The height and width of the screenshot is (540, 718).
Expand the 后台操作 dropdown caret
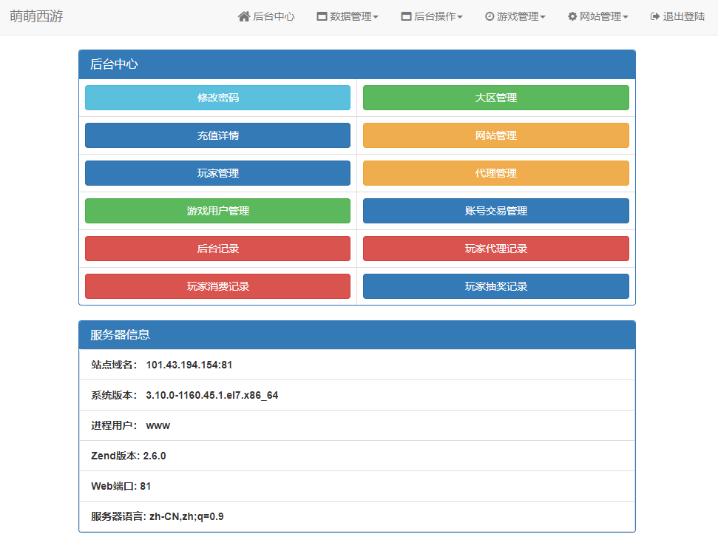[460, 17]
